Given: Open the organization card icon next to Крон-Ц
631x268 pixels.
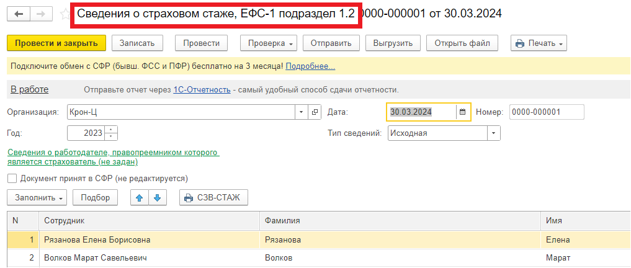Looking at the screenshot, I should tap(315, 112).
